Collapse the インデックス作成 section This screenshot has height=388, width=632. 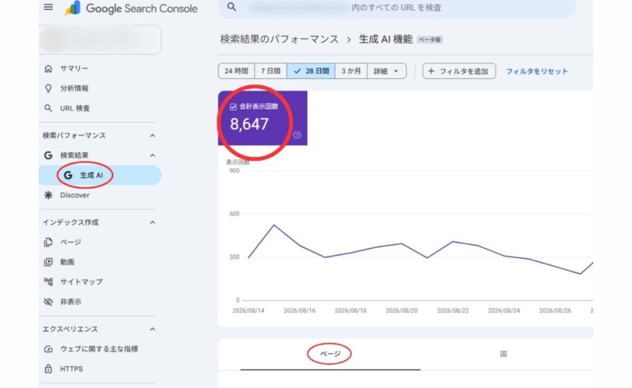(152, 223)
